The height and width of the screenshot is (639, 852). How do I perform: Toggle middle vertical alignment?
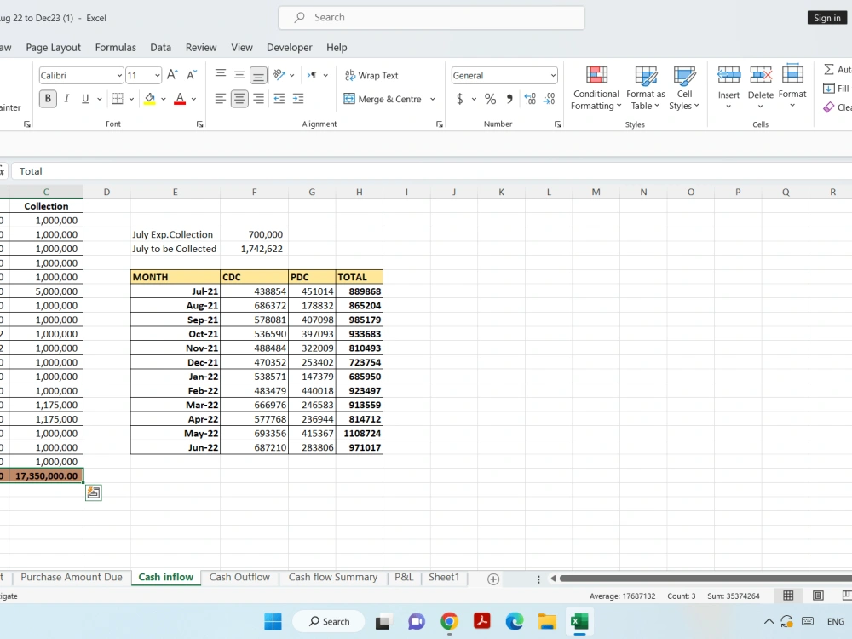coord(239,75)
